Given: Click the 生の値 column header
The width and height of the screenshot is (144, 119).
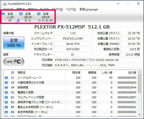Looking at the screenshot, I should [x=125, y=73].
